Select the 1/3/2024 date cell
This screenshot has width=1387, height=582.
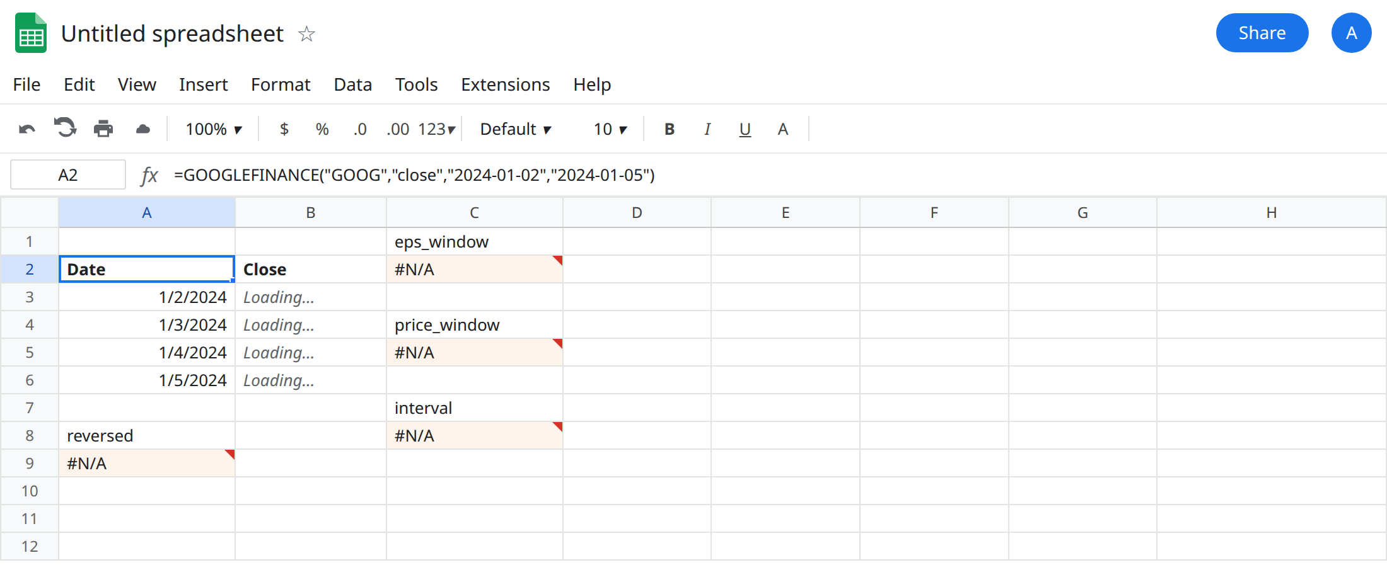pyautogui.click(x=147, y=325)
